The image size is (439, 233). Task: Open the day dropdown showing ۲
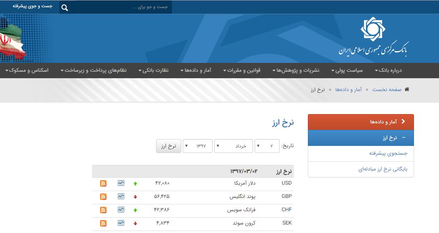click(x=267, y=146)
